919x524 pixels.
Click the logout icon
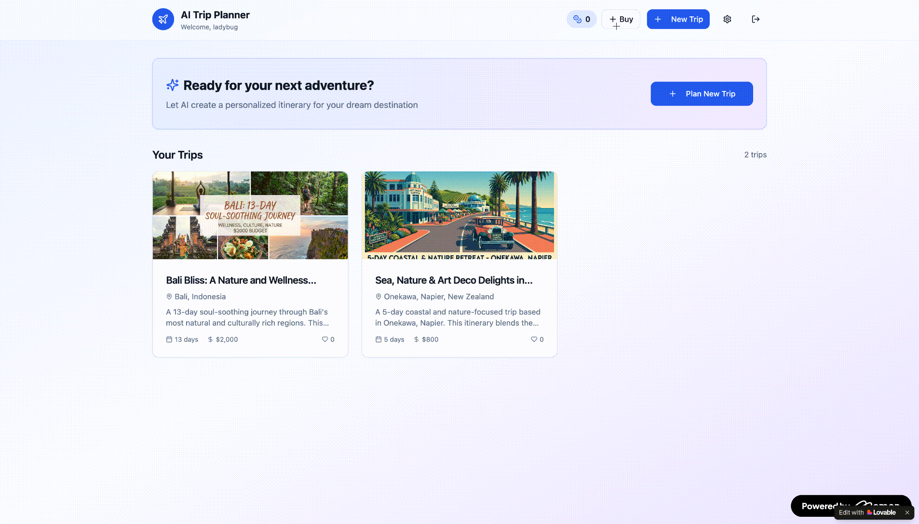[x=756, y=19]
